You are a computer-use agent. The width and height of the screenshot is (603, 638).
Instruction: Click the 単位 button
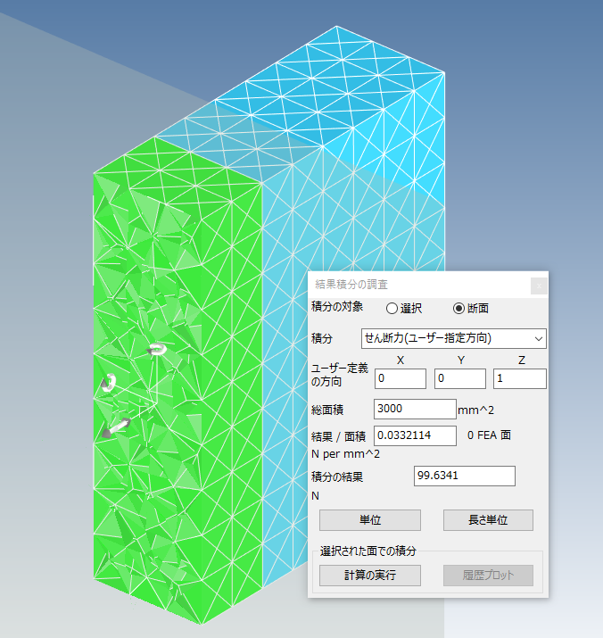(370, 520)
